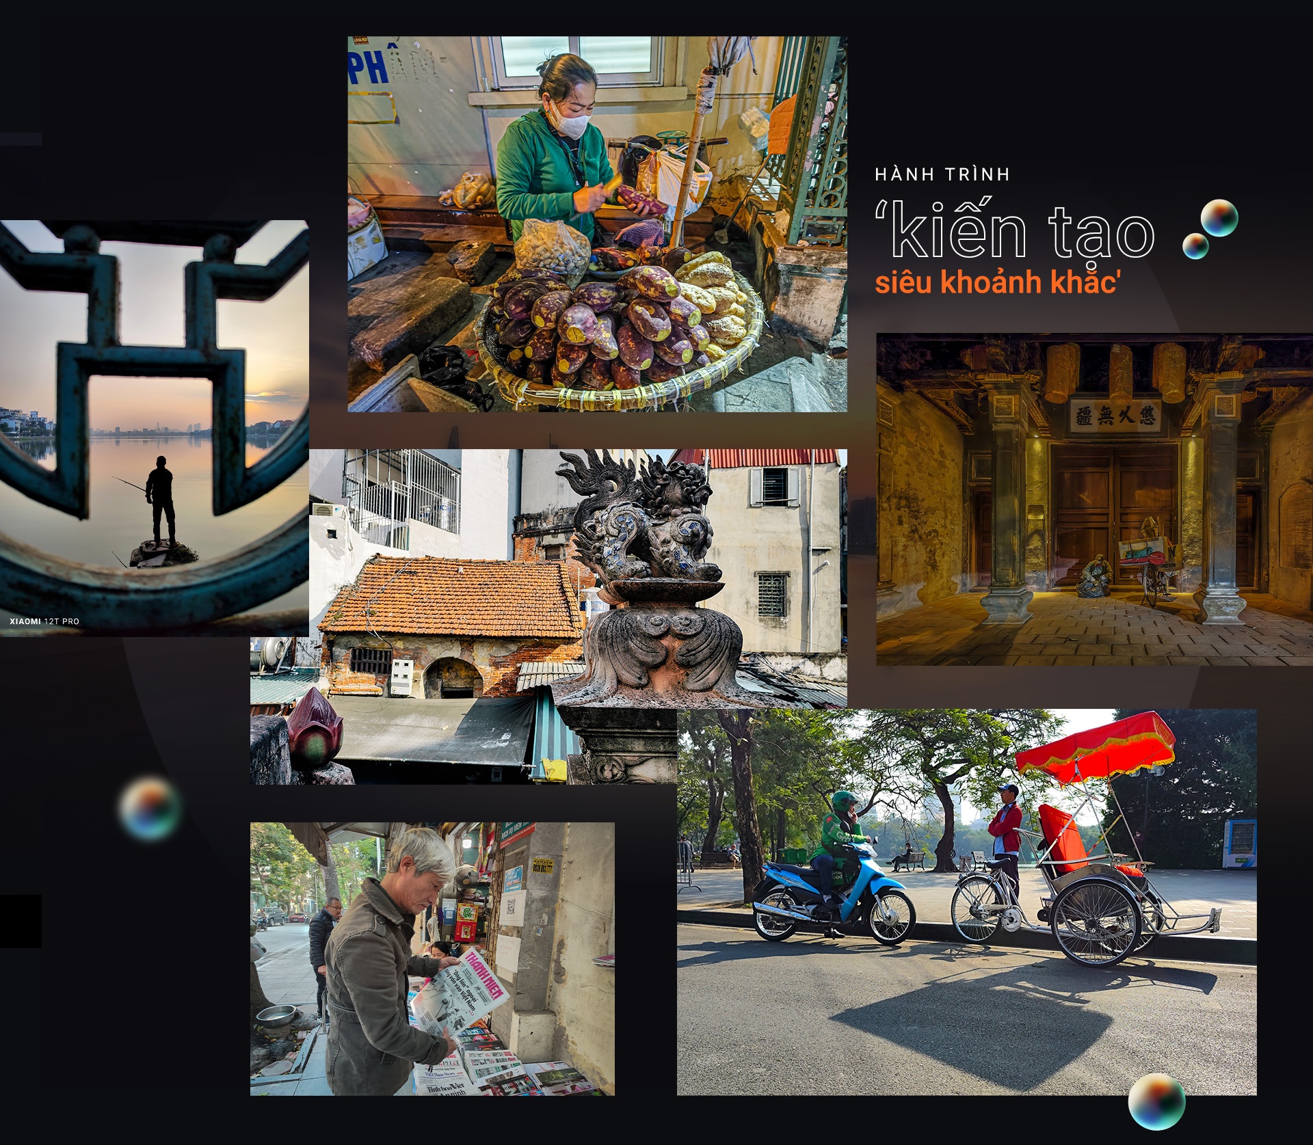Open the West Lake fisherman silhouette photo
Image resolution: width=1313 pixels, height=1145 pixels.
(154, 428)
